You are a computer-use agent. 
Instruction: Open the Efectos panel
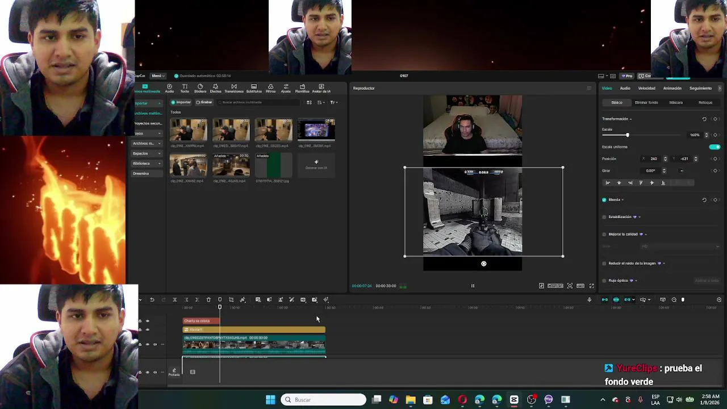point(215,88)
